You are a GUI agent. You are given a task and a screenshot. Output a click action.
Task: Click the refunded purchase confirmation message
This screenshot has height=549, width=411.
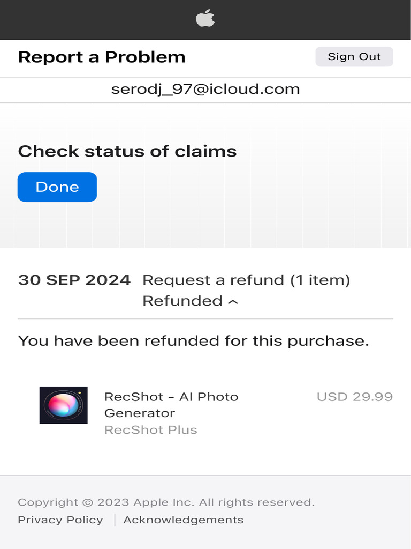pos(193,340)
